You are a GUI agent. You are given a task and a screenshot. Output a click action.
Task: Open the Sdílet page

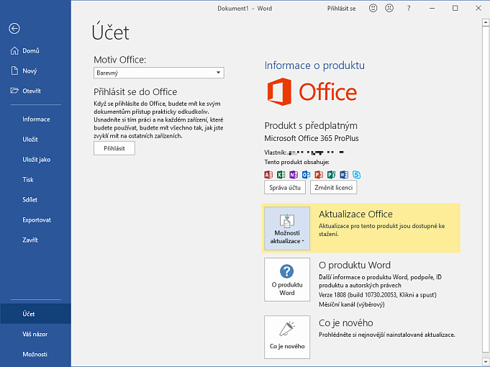point(30,199)
